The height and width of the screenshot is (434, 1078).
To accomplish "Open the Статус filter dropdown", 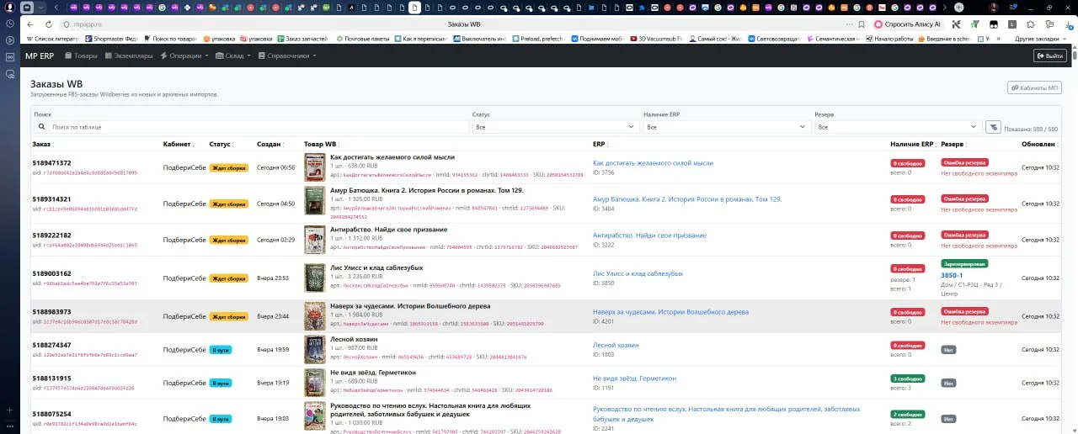I will (x=554, y=127).
